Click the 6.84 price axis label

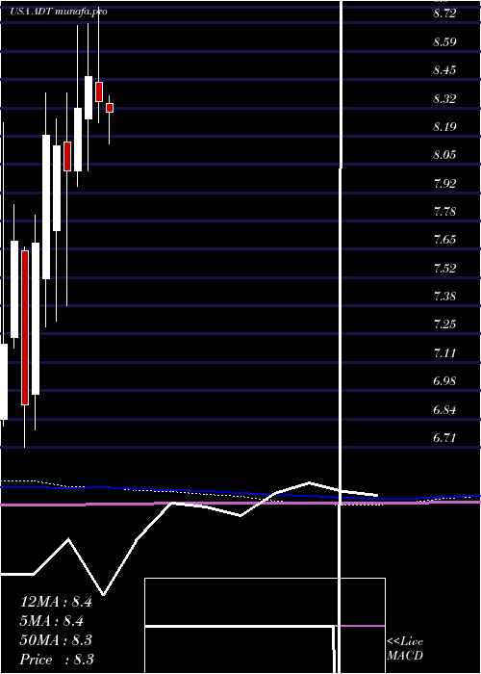pos(444,409)
